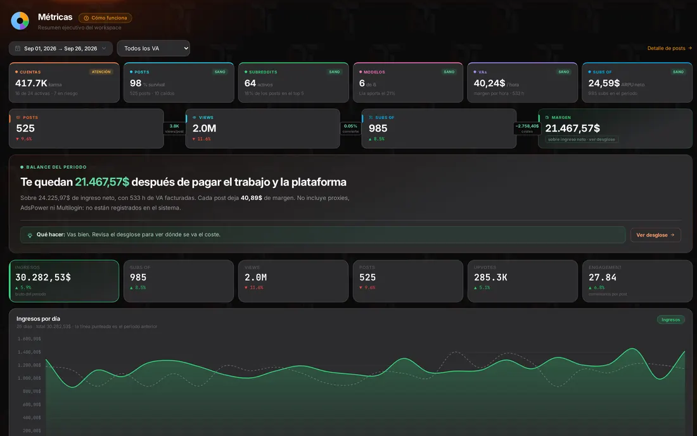Click the bold 40,89$ margin-per-post figure

(x=251, y=198)
